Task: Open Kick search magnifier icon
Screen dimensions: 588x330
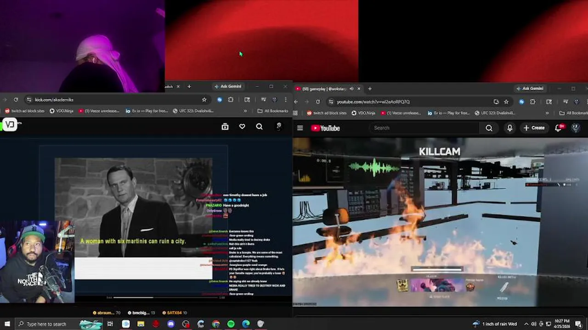Action: tap(259, 126)
